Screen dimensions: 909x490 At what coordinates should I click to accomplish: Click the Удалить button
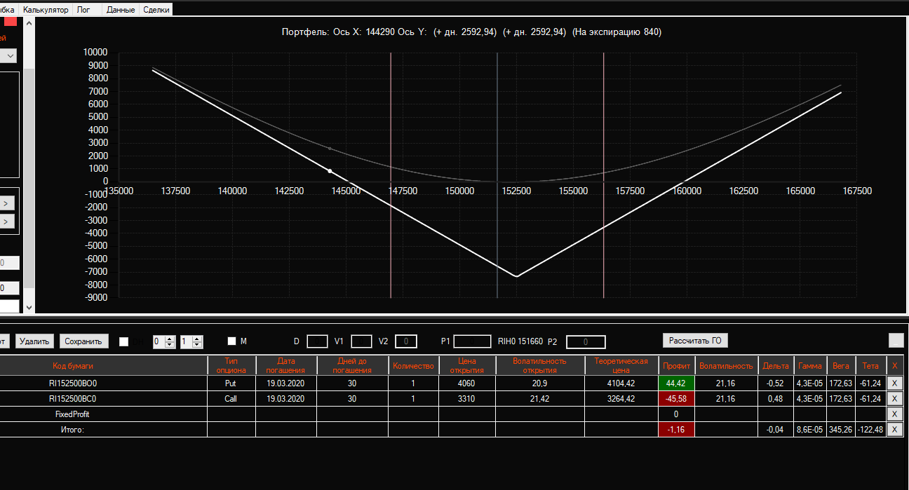click(x=34, y=341)
